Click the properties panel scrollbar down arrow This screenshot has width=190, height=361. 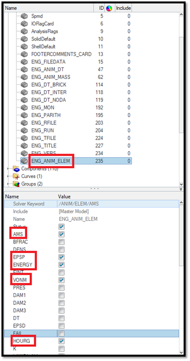pyautogui.click(x=181, y=352)
